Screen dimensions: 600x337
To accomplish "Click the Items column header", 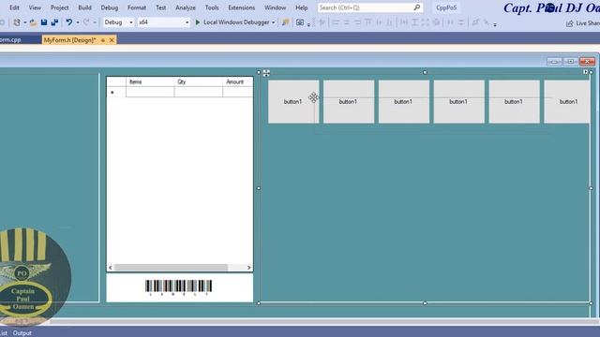I will (x=150, y=81).
